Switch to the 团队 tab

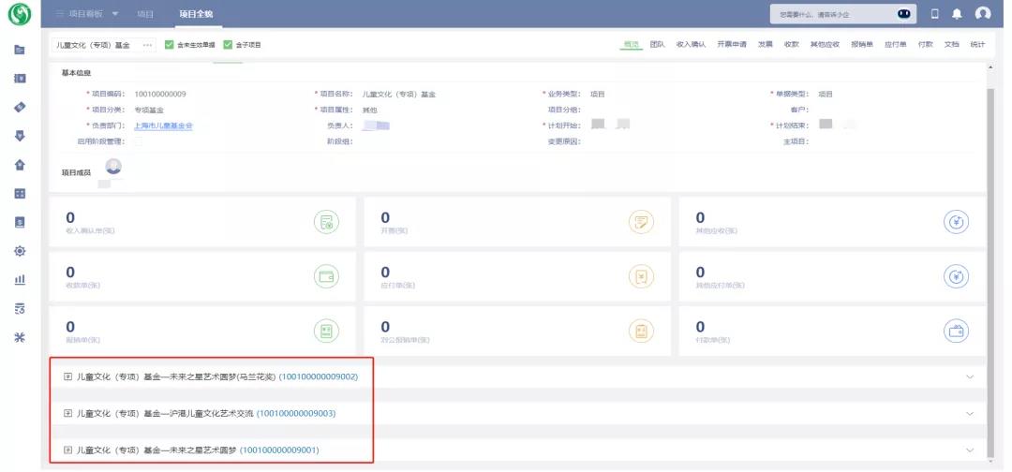tap(658, 44)
